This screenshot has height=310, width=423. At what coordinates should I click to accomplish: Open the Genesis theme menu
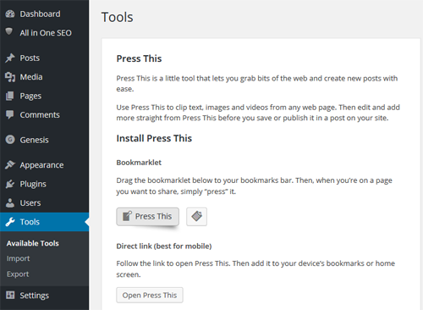(34, 140)
